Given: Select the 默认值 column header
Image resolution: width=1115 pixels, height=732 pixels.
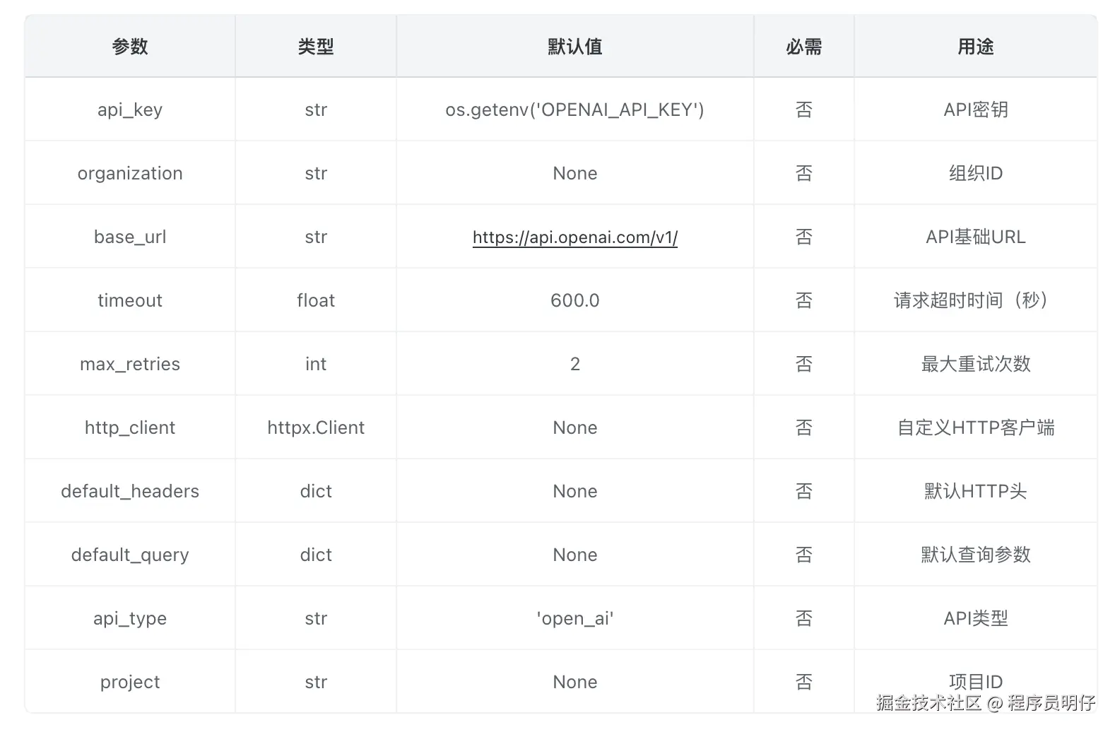Looking at the screenshot, I should pyautogui.click(x=574, y=47).
